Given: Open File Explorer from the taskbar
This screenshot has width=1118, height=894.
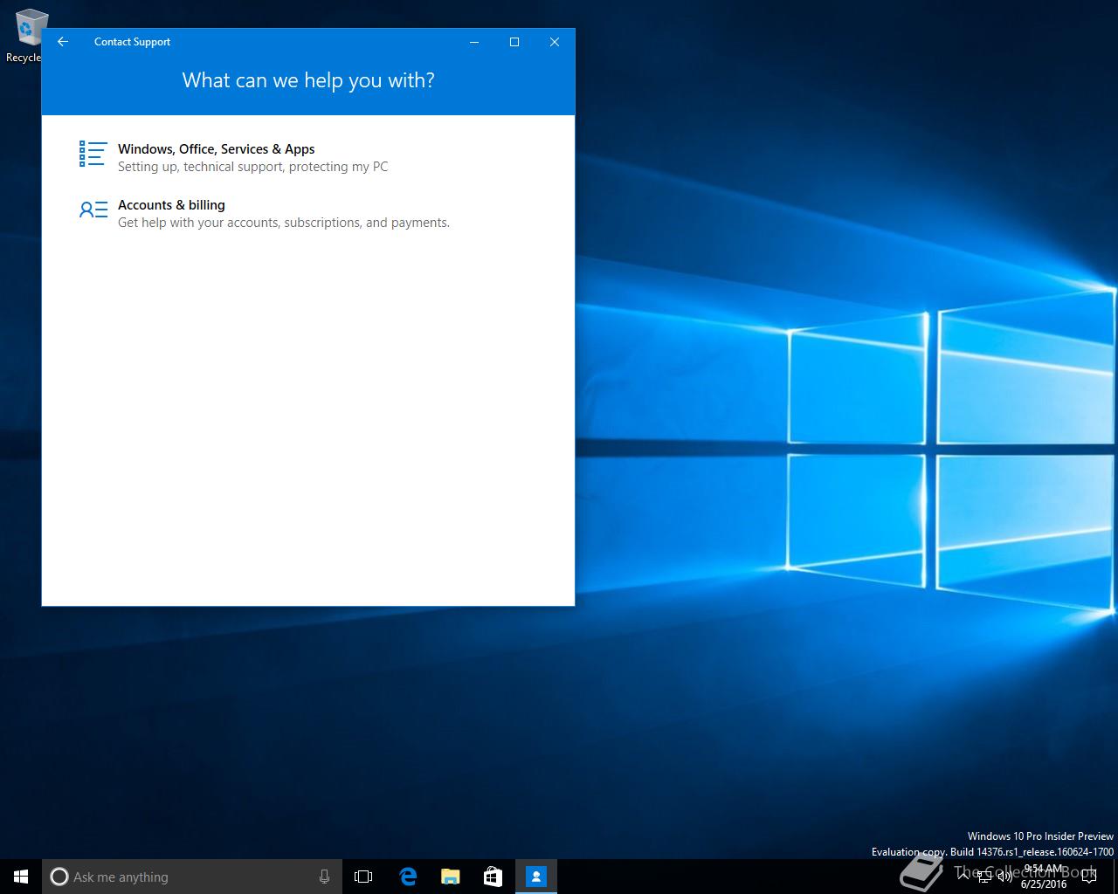Looking at the screenshot, I should (450, 877).
